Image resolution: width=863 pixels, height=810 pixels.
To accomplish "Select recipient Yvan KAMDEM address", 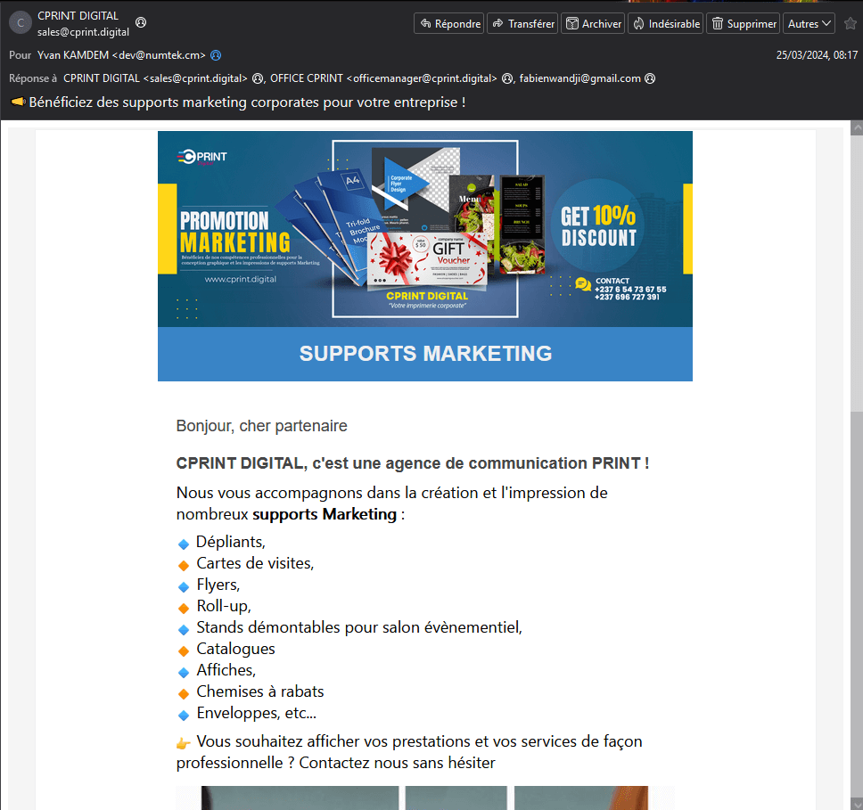I will pyautogui.click(x=121, y=55).
